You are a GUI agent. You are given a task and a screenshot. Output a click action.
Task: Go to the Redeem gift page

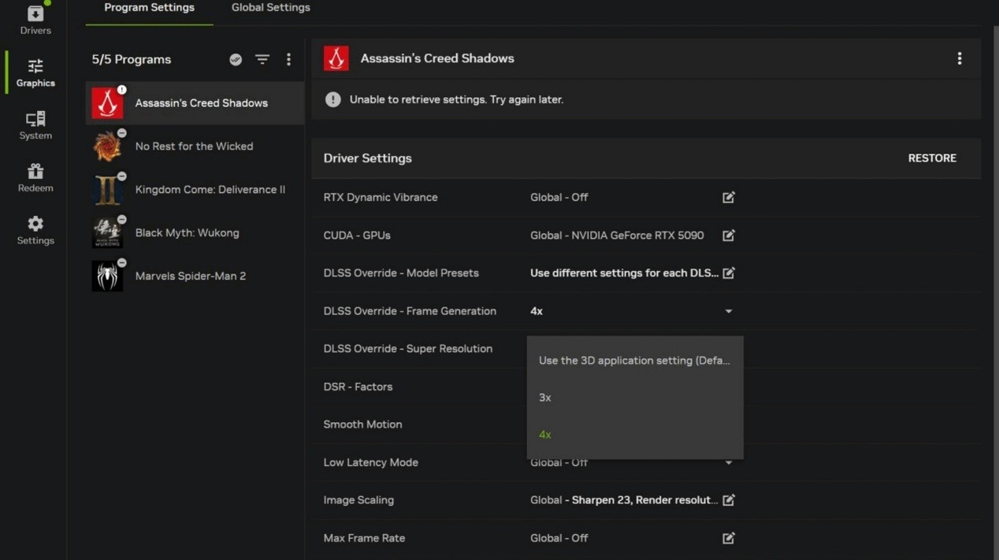pos(35,178)
